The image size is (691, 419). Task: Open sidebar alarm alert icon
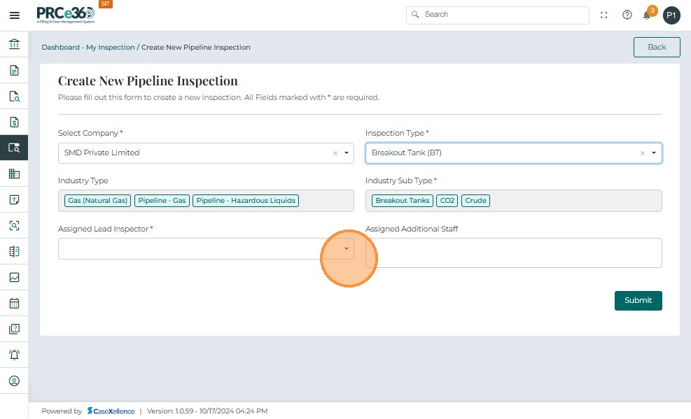[x=14, y=355]
